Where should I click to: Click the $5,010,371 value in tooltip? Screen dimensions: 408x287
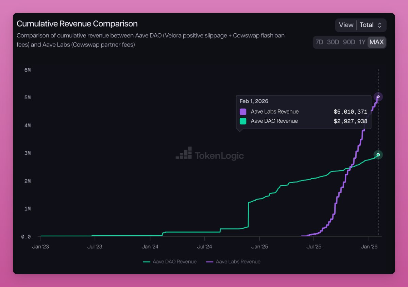coord(350,112)
